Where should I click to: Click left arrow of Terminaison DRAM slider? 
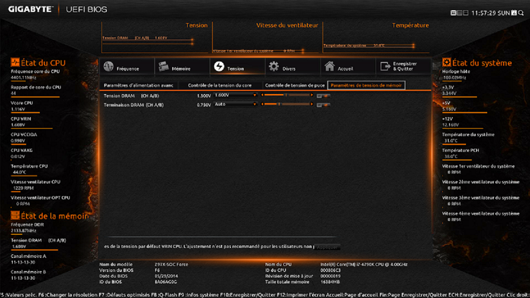coord(263,104)
